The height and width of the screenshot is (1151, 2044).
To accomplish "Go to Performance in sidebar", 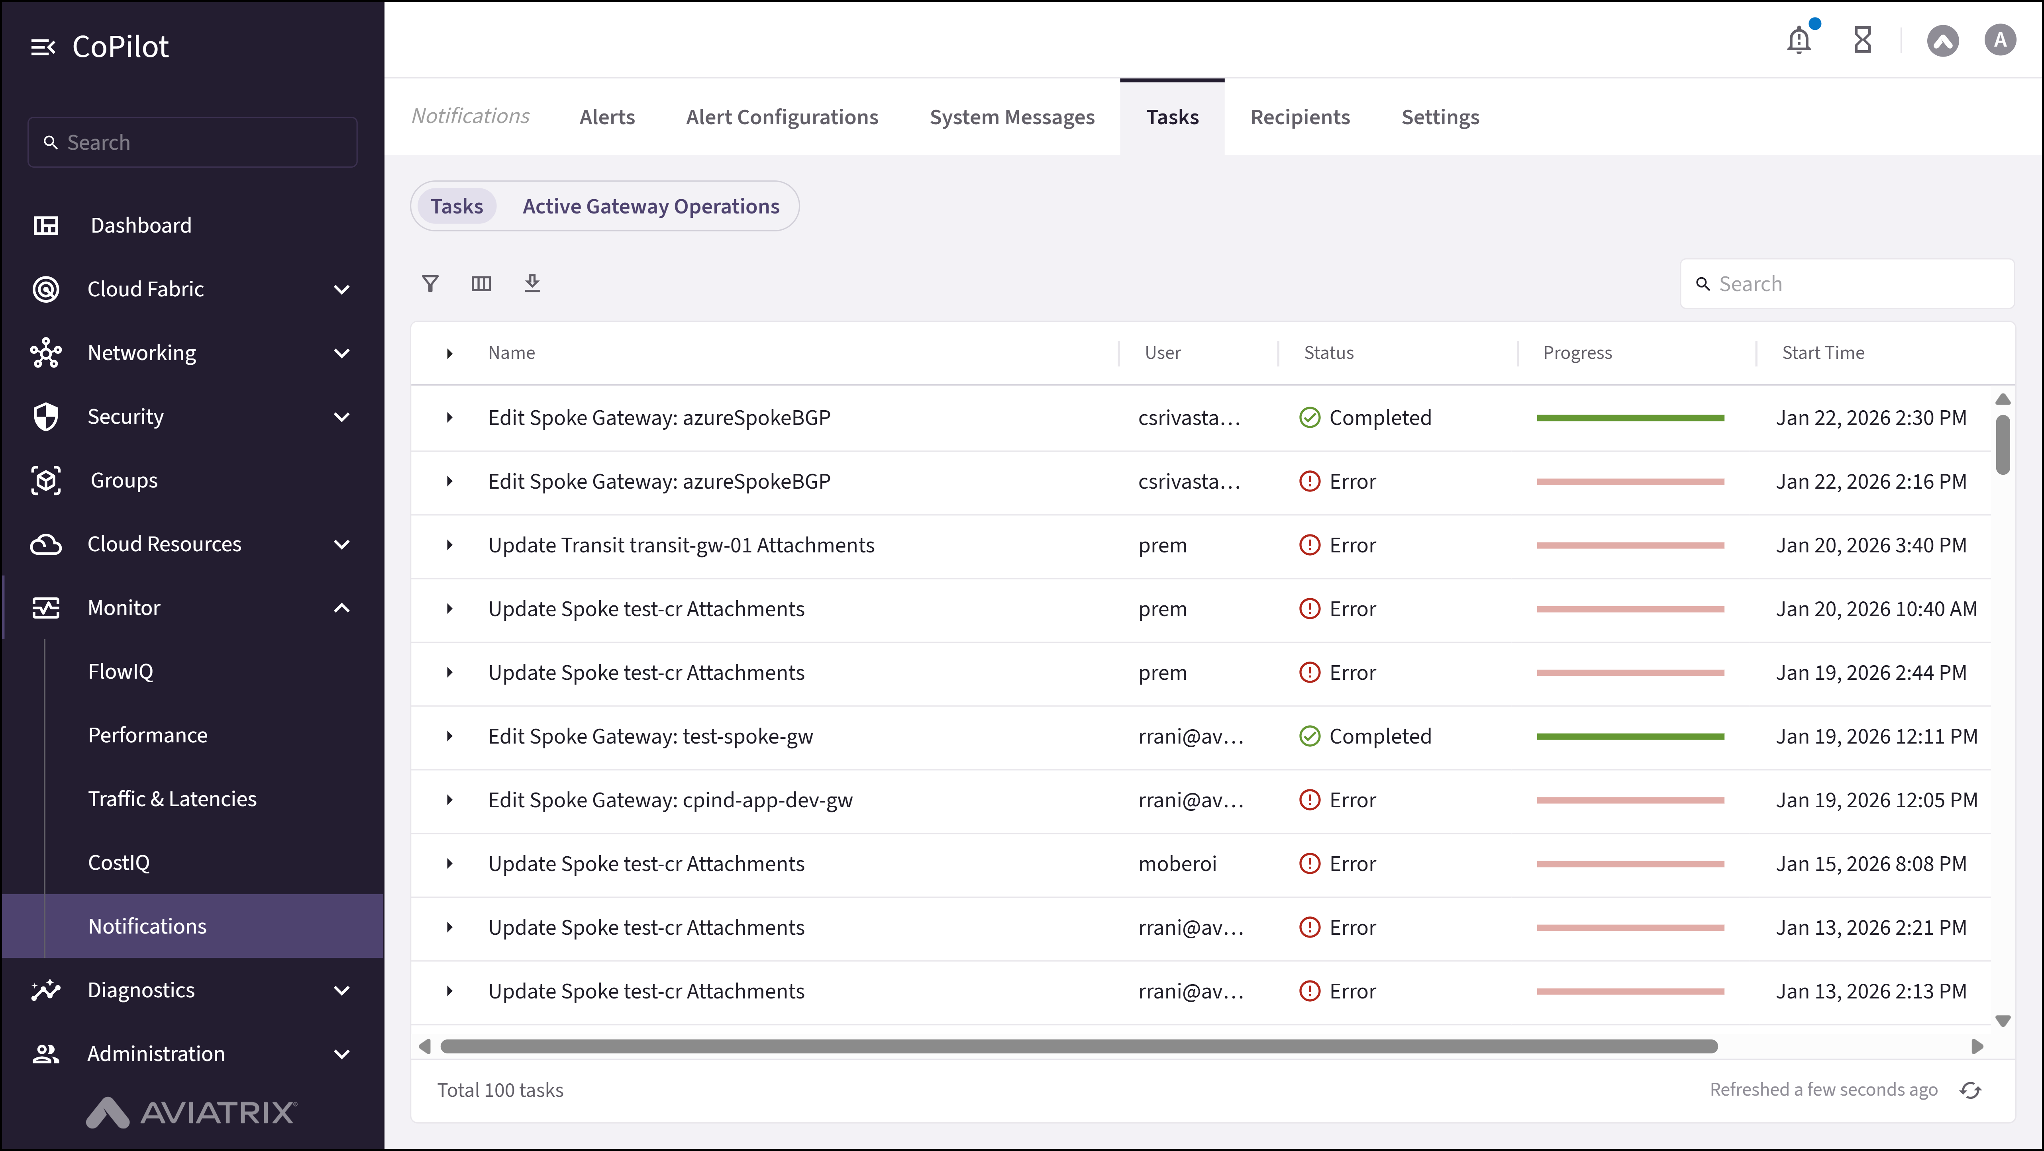I will [147, 734].
